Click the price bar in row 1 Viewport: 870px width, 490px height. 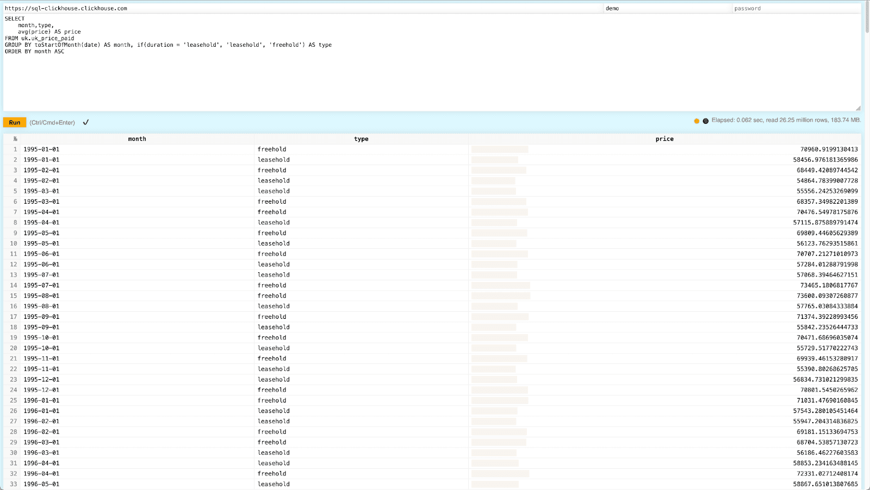click(500, 149)
